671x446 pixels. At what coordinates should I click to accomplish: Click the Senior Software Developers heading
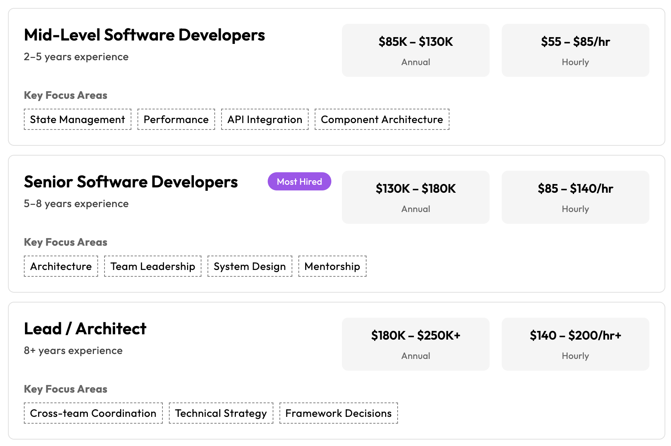click(x=131, y=182)
